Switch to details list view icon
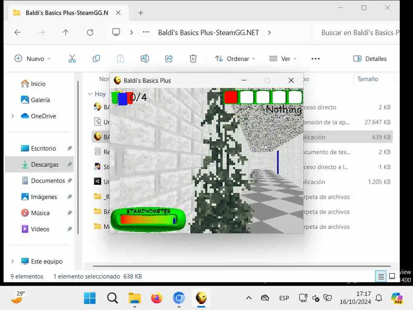This screenshot has width=413, height=310. [x=381, y=276]
